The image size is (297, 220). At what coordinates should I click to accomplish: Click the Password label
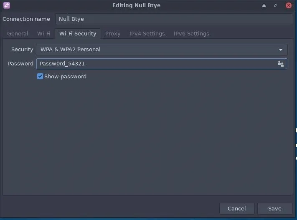pos(20,63)
